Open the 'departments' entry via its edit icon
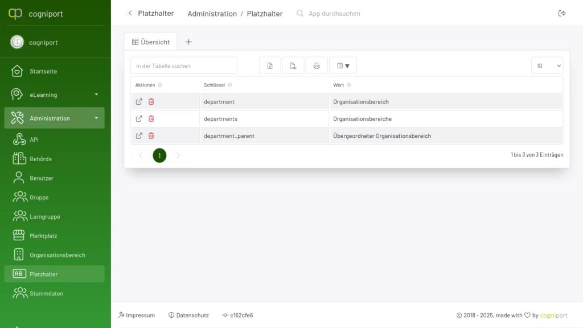The width and height of the screenshot is (583, 328). pyautogui.click(x=139, y=118)
